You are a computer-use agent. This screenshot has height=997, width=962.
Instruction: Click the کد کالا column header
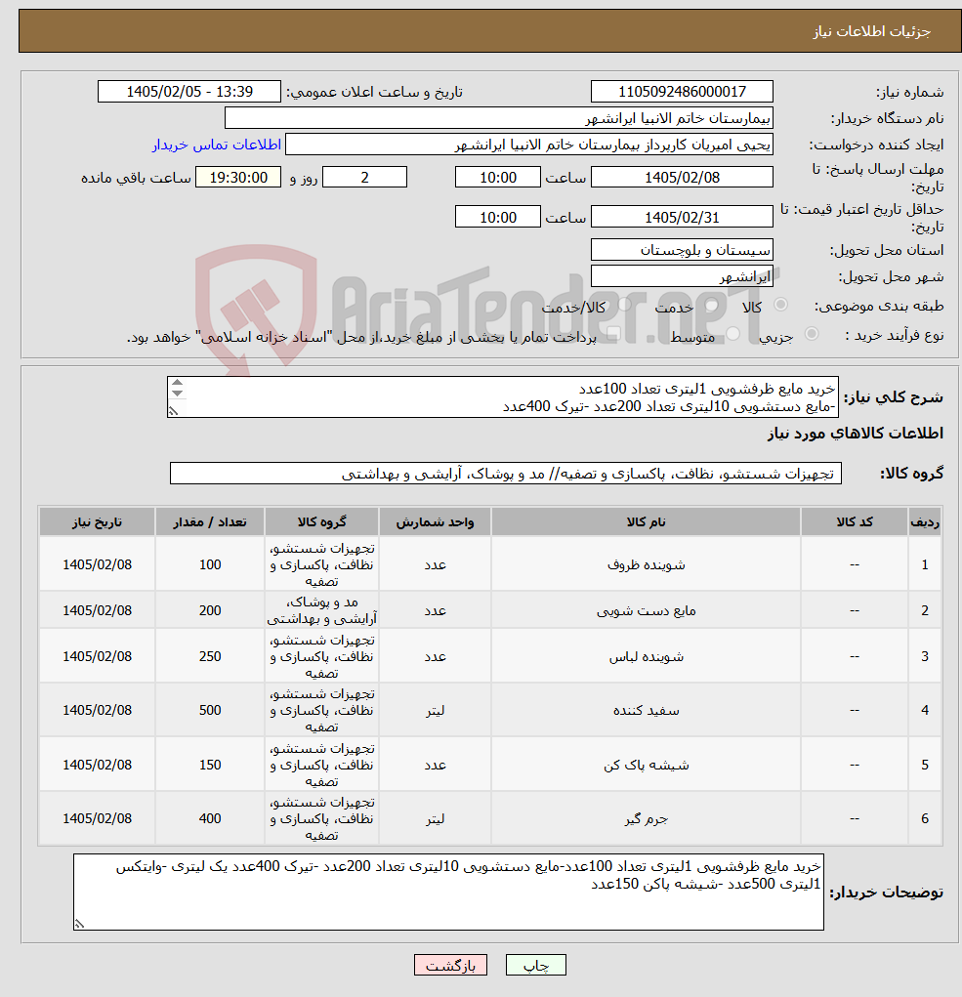[854, 522]
